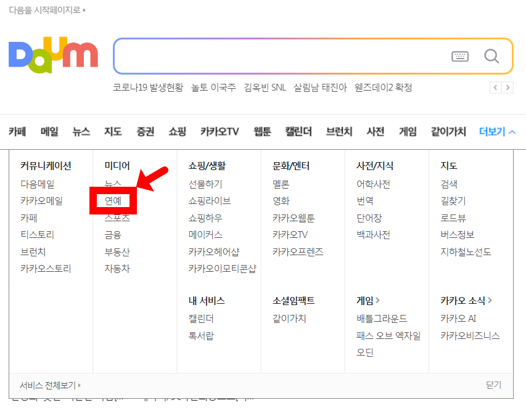Open 증권 in the top navigation
The height and width of the screenshot is (408, 526).
click(x=146, y=132)
